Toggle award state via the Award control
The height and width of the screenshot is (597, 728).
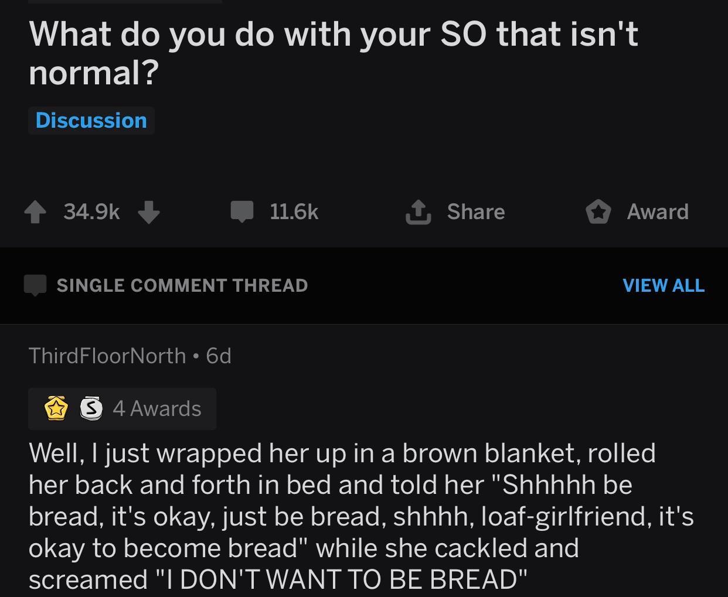tap(598, 212)
